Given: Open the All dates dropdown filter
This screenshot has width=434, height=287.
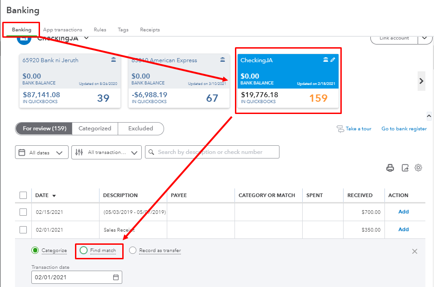Looking at the screenshot, I should pos(42,153).
